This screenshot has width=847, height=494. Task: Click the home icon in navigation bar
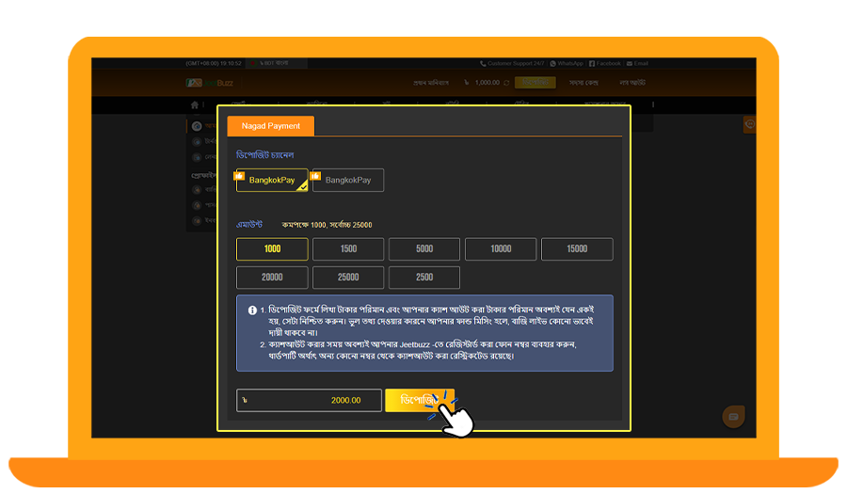coord(195,104)
